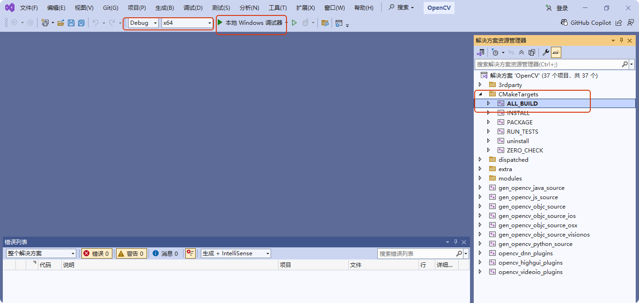The width and height of the screenshot is (639, 303).
Task: Open the 帮助(H) help menu
Action: pyautogui.click(x=364, y=8)
